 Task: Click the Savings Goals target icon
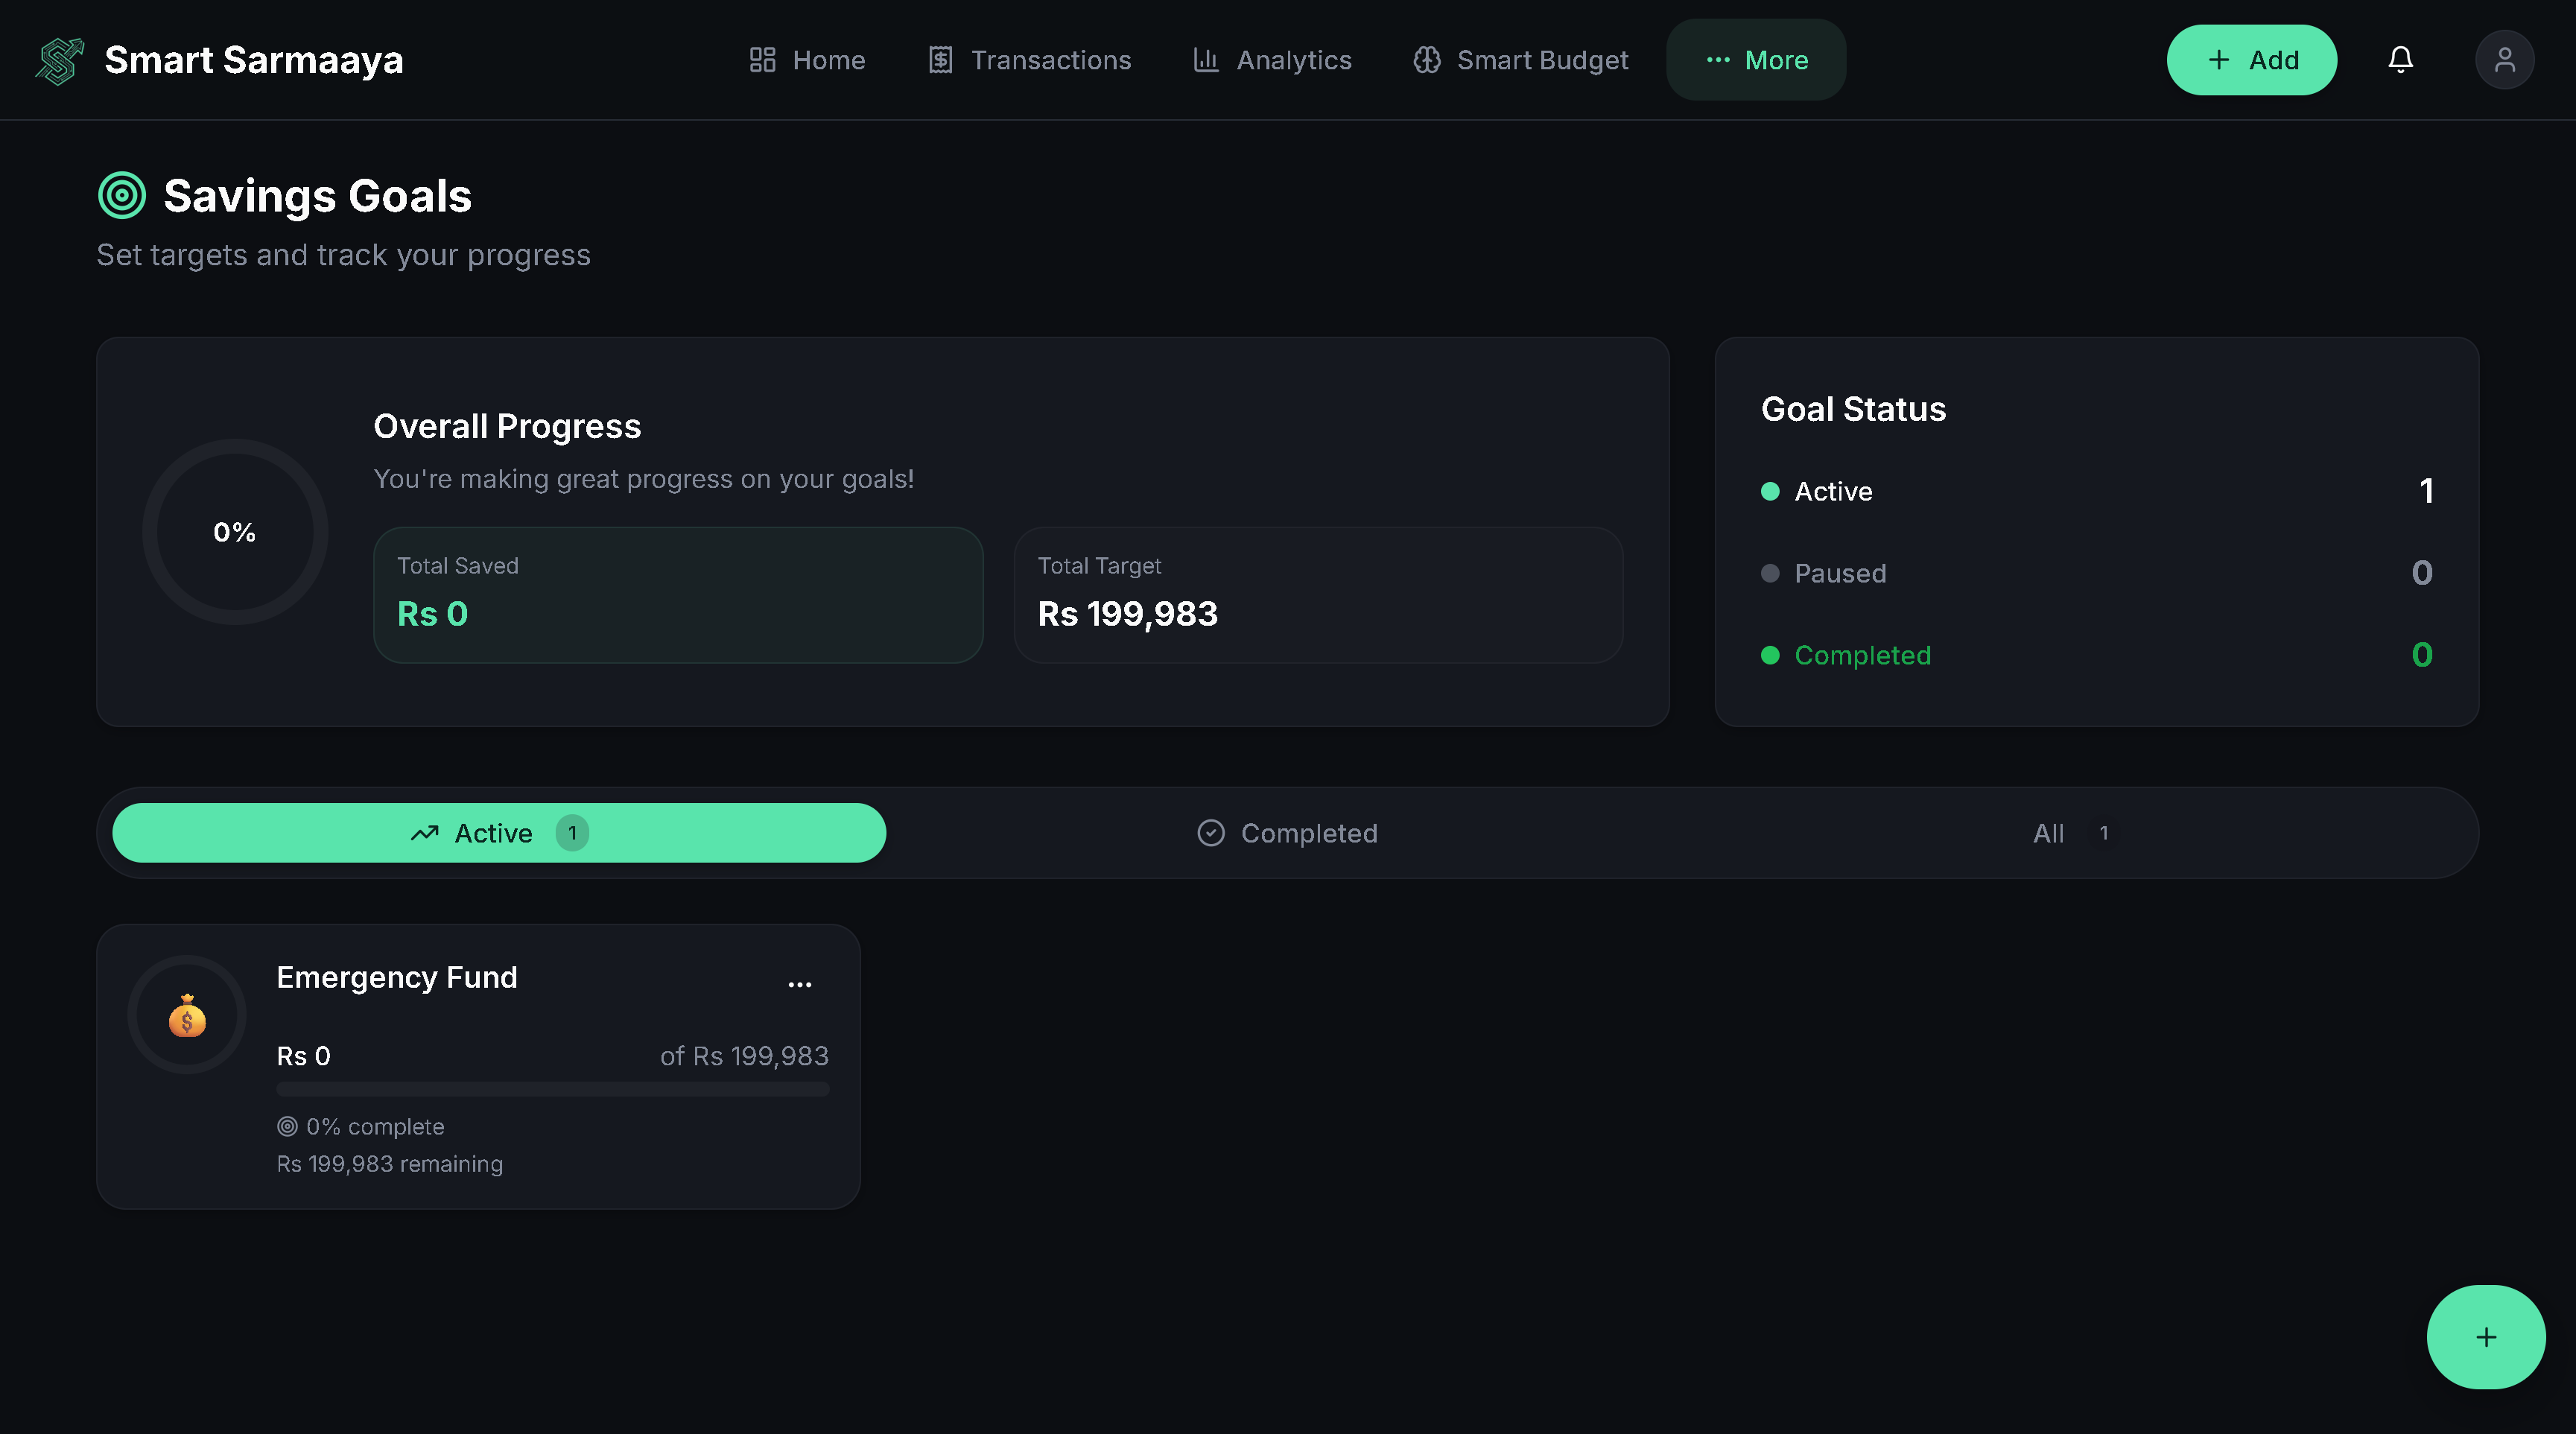coord(122,196)
